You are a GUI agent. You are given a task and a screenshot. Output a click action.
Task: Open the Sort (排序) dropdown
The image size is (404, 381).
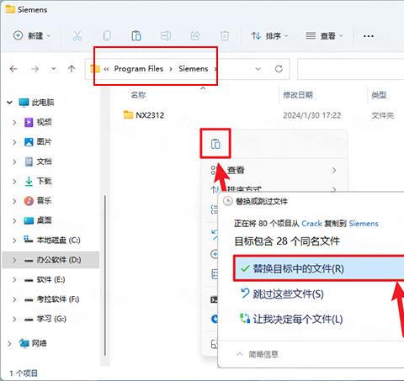[x=269, y=36]
